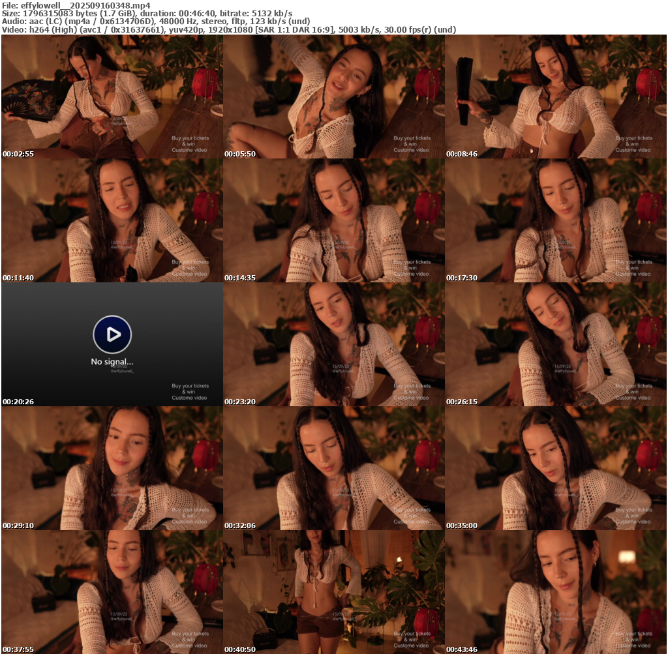
Task: Open the frame timestamped 00:17:30
Action: 555,220
